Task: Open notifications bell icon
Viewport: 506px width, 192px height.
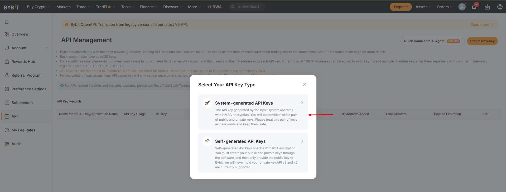Action: [x=474, y=7]
